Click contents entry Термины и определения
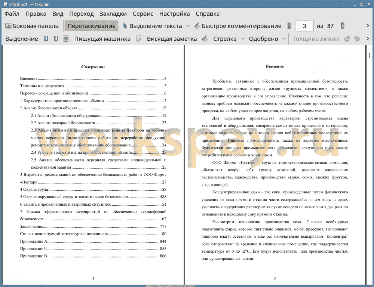Image resolution: width=374 pixels, height=287 pixels. point(93,86)
